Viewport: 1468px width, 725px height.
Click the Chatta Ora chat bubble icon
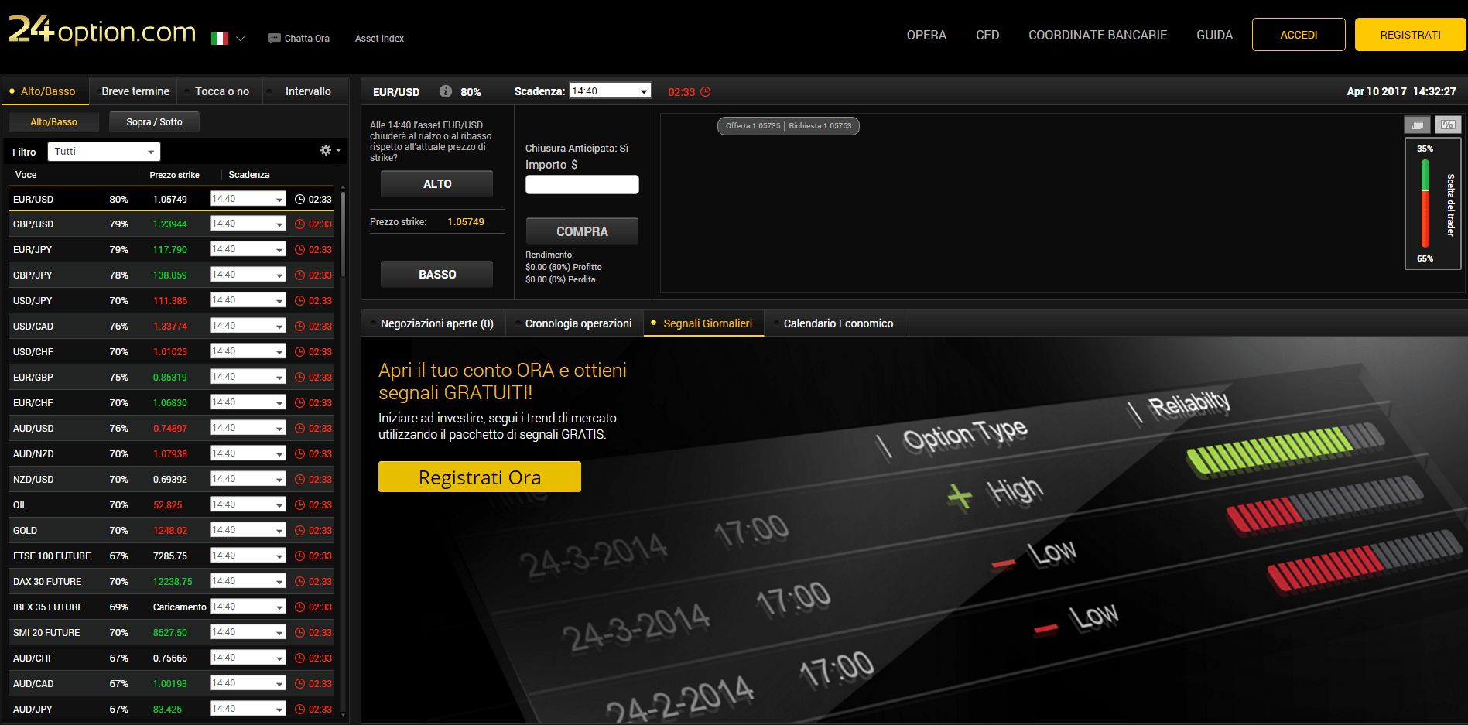pyautogui.click(x=274, y=38)
